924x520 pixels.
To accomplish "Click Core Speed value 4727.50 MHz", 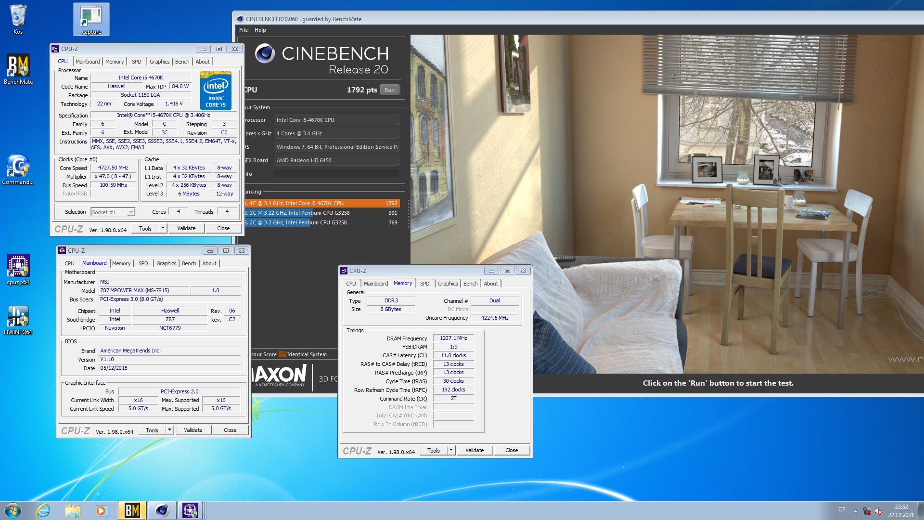I will [114, 168].
